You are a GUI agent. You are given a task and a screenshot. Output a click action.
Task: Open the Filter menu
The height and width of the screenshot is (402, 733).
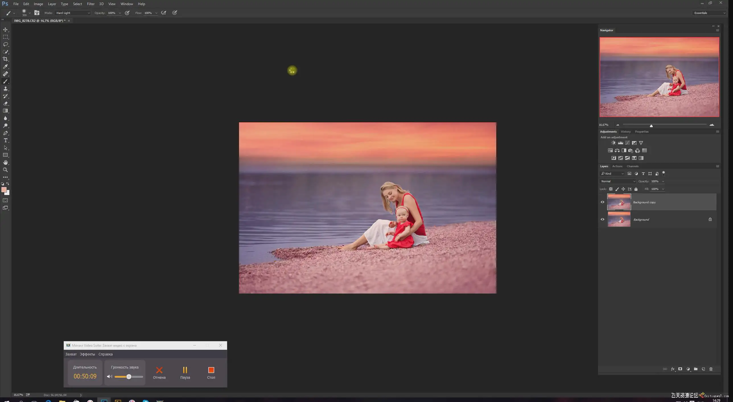[90, 4]
